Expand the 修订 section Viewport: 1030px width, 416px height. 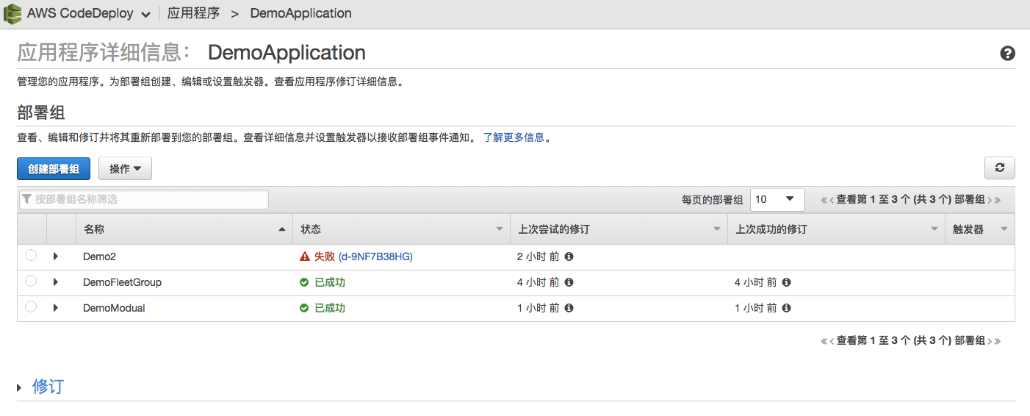(19, 387)
